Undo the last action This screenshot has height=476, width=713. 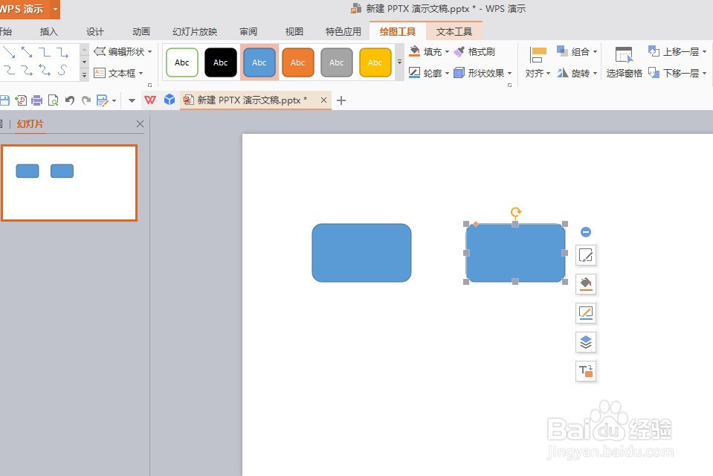70,100
